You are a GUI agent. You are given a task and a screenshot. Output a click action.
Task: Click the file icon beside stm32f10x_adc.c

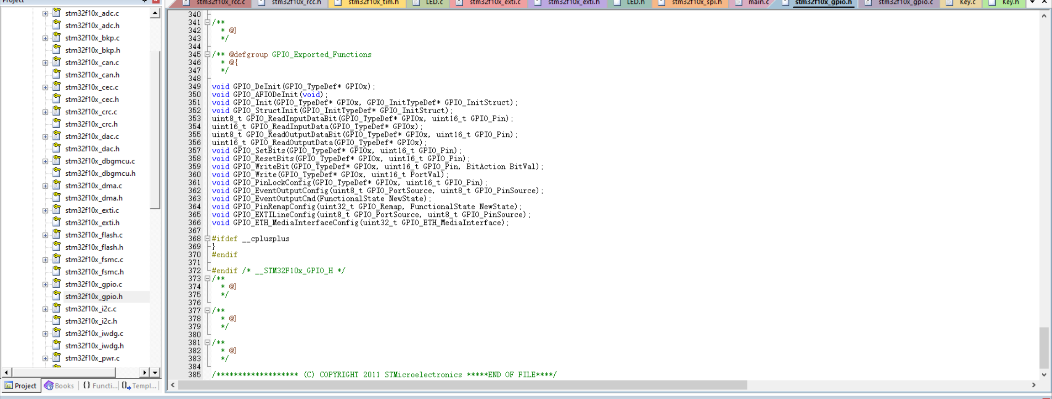[57, 13]
